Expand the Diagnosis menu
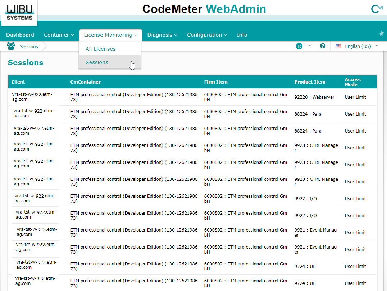This screenshot has height=291, width=387. pyautogui.click(x=162, y=35)
